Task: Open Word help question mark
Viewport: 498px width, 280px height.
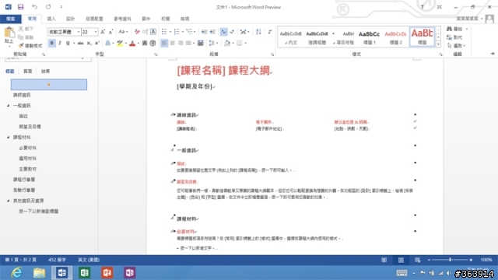Action: click(x=422, y=7)
